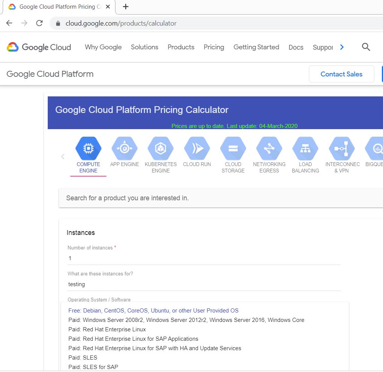Viewport: 383px width, 372px height.
Task: Open a new browser tab with plus
Action: pyautogui.click(x=126, y=7)
